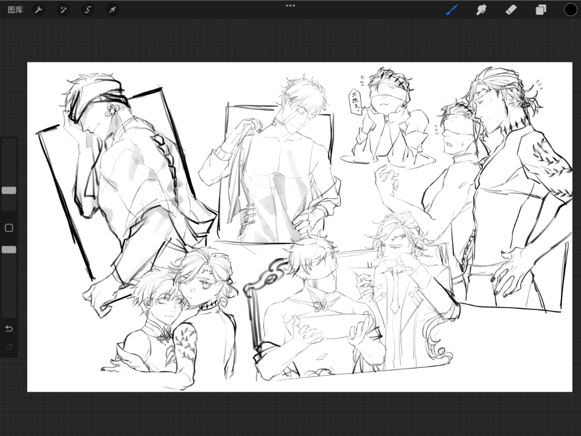Redo the undone stroke

[x=9, y=346]
